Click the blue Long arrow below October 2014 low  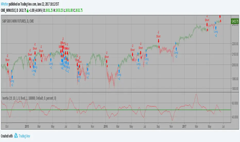pyautogui.click(x=12, y=77)
